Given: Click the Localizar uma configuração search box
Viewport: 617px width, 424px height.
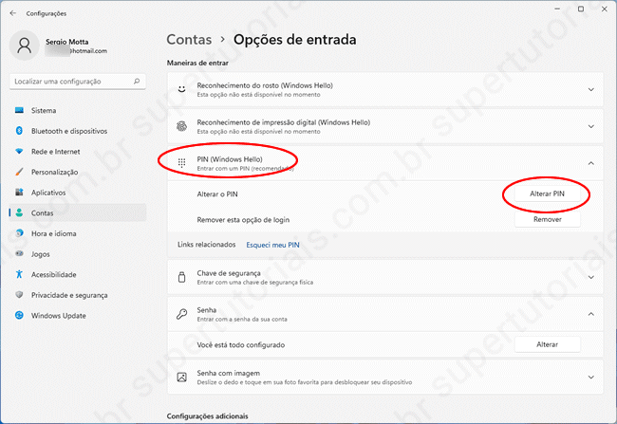Looking at the screenshot, I should point(76,83).
